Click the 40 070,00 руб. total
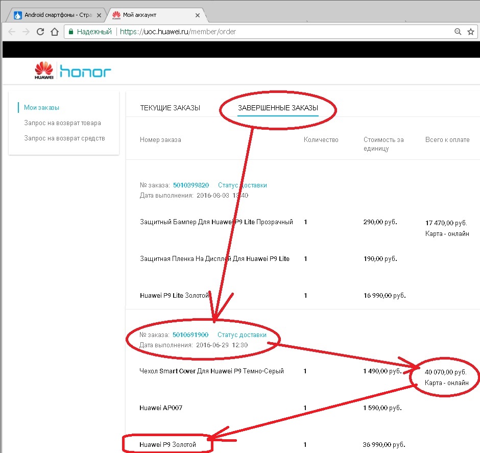480x453 pixels. point(445,372)
